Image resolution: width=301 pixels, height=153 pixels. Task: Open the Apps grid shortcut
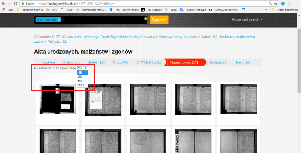tap(8, 10)
